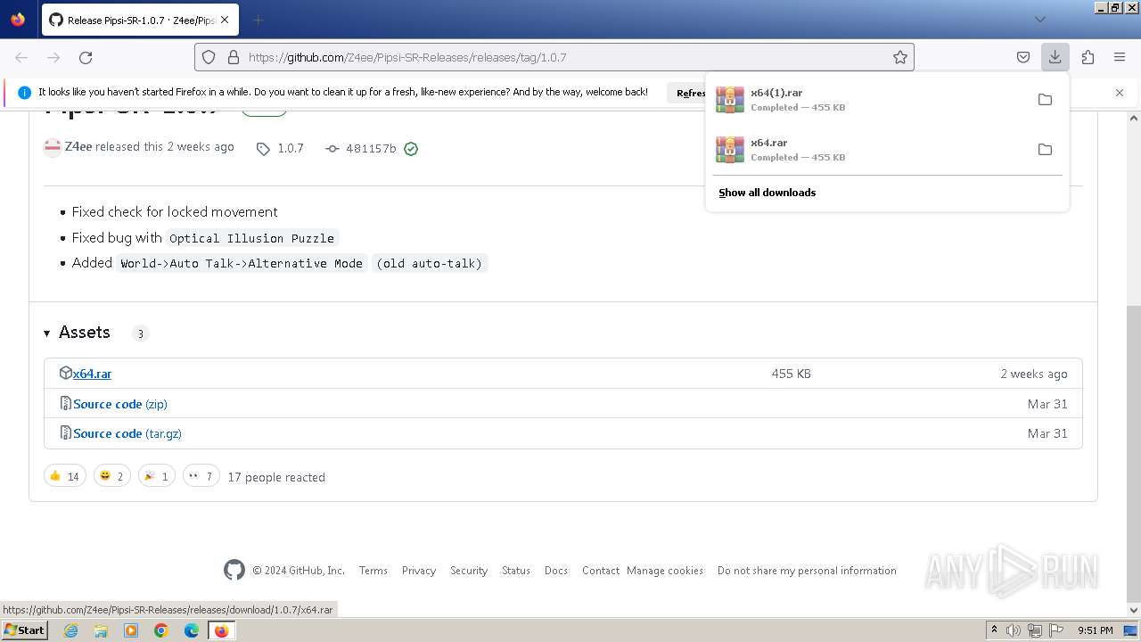Click the GitHub footer logo
The width and height of the screenshot is (1141, 642).
tap(234, 570)
